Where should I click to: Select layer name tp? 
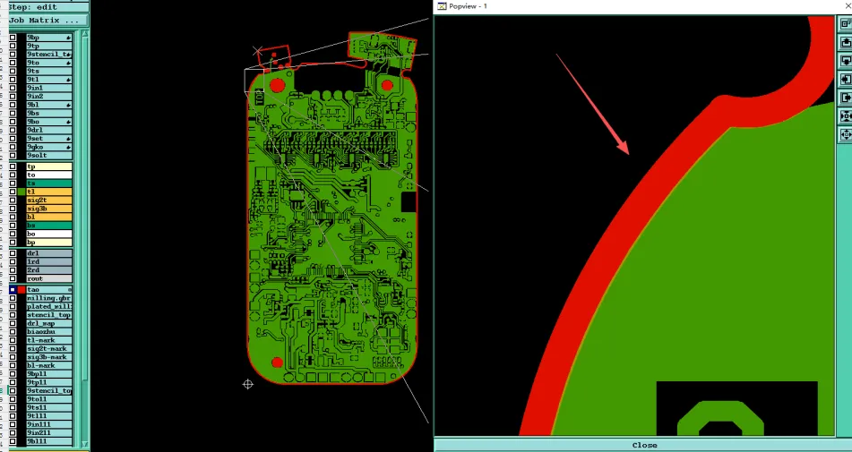click(49, 166)
